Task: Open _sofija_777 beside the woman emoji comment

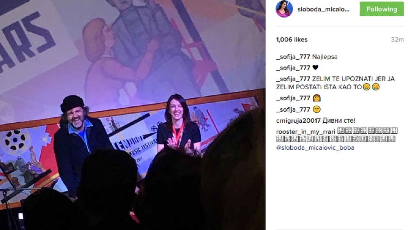Action: [293, 98]
